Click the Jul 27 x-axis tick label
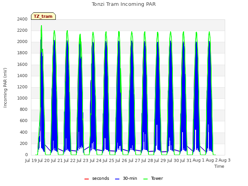This screenshot has width=248, height=186. pyautogui.click(x=134, y=160)
